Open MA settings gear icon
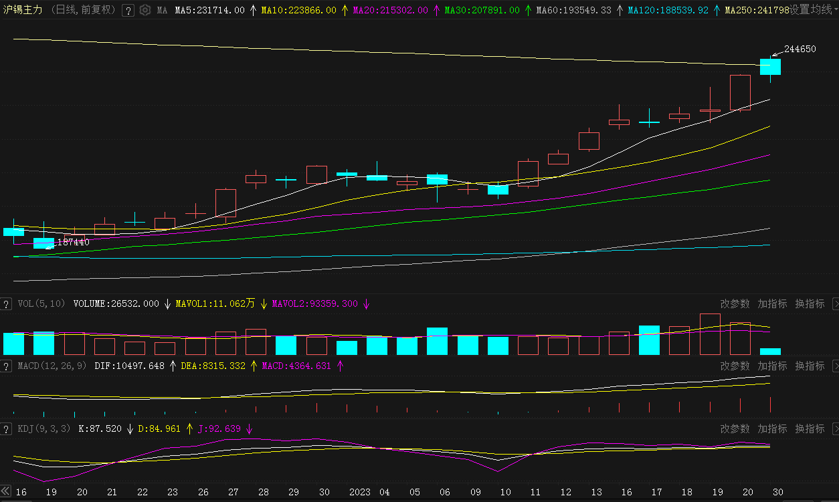This screenshot has height=502, width=839. pos(145,11)
